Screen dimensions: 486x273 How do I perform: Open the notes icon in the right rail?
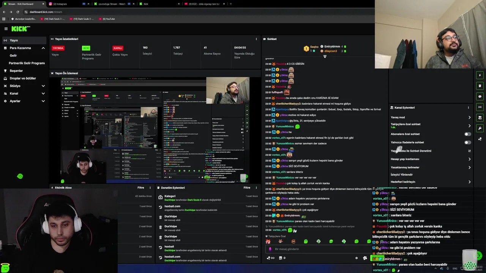click(x=480, y=86)
